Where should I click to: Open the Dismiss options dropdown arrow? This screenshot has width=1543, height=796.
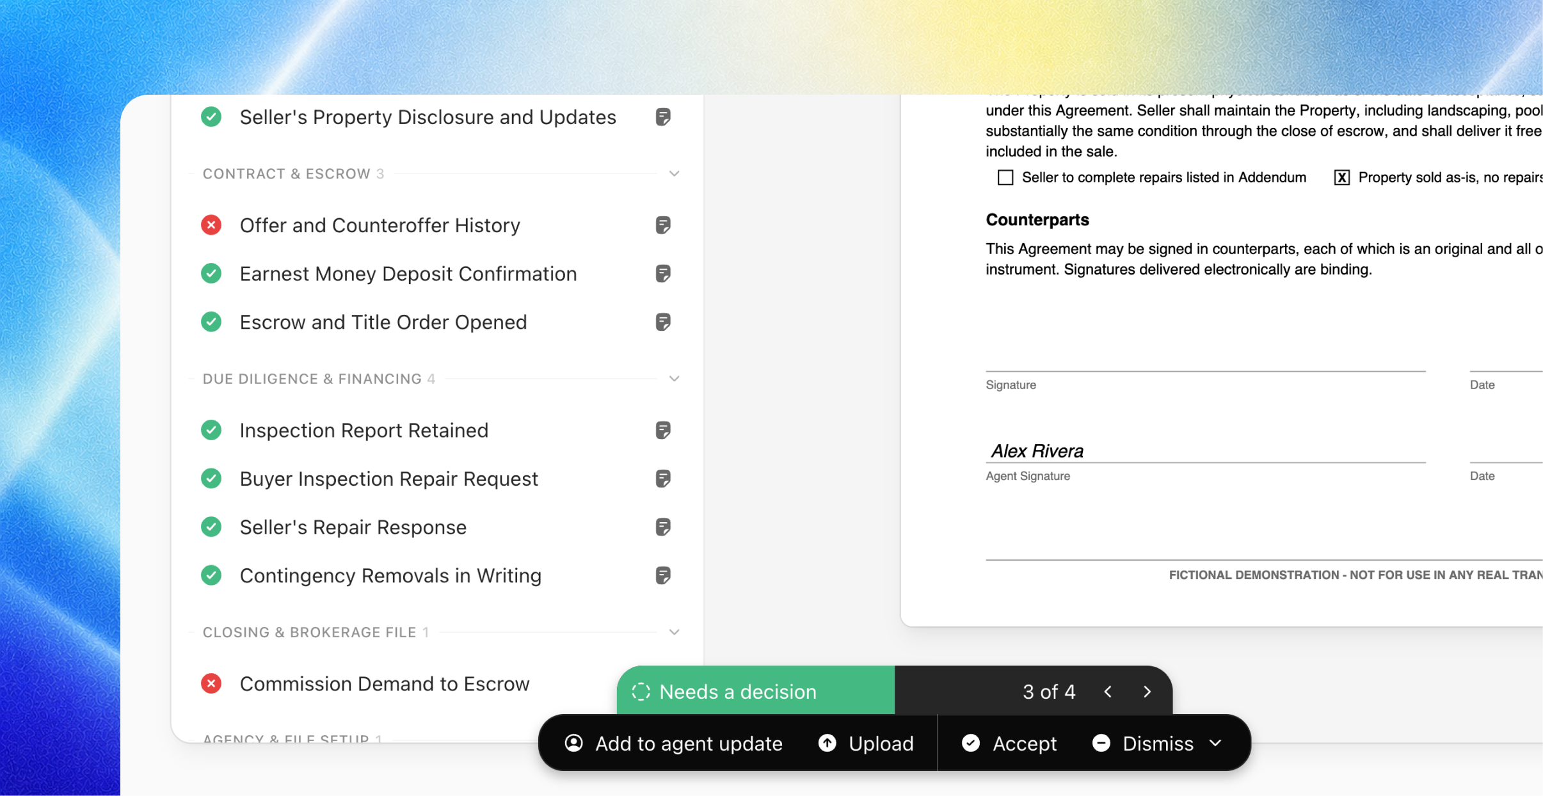coord(1216,743)
